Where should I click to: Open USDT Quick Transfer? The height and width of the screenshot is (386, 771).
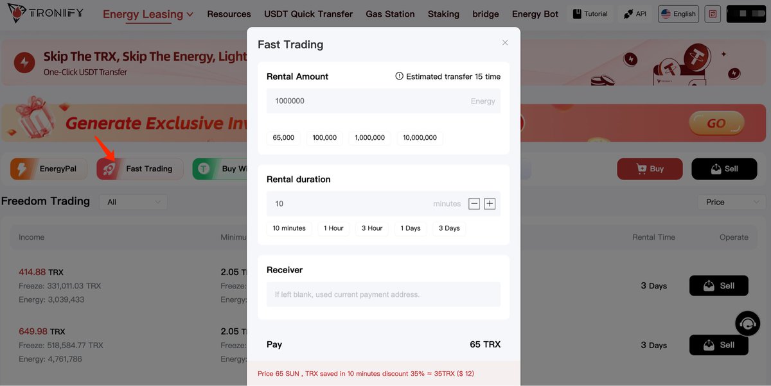point(308,13)
